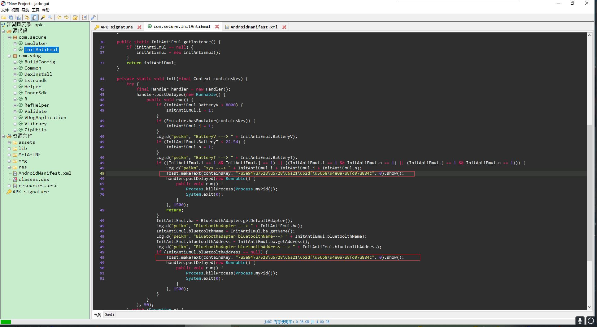Viewport: 597px width, 327px height.
Task: Select the ExtraSdk class
Action: [x=36, y=80]
